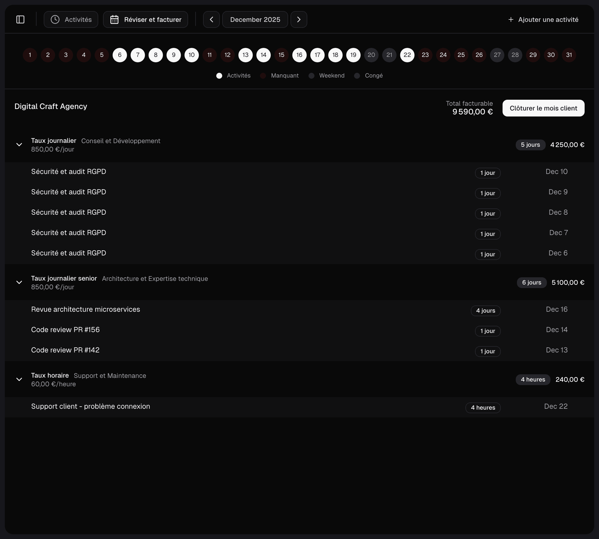Select weekend day 27 circle
599x539 pixels.
point(497,55)
